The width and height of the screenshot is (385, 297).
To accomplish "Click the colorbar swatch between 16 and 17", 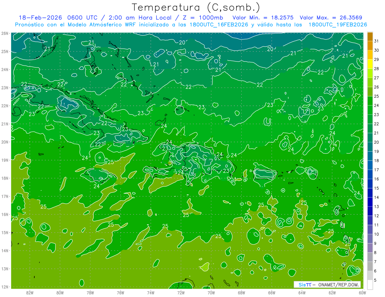I will (370, 174).
